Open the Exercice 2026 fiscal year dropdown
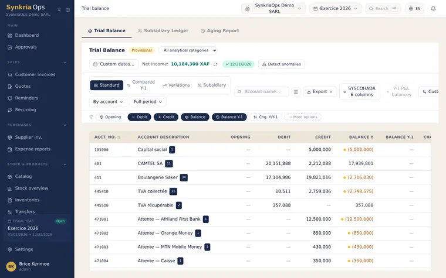 coord(335,9)
